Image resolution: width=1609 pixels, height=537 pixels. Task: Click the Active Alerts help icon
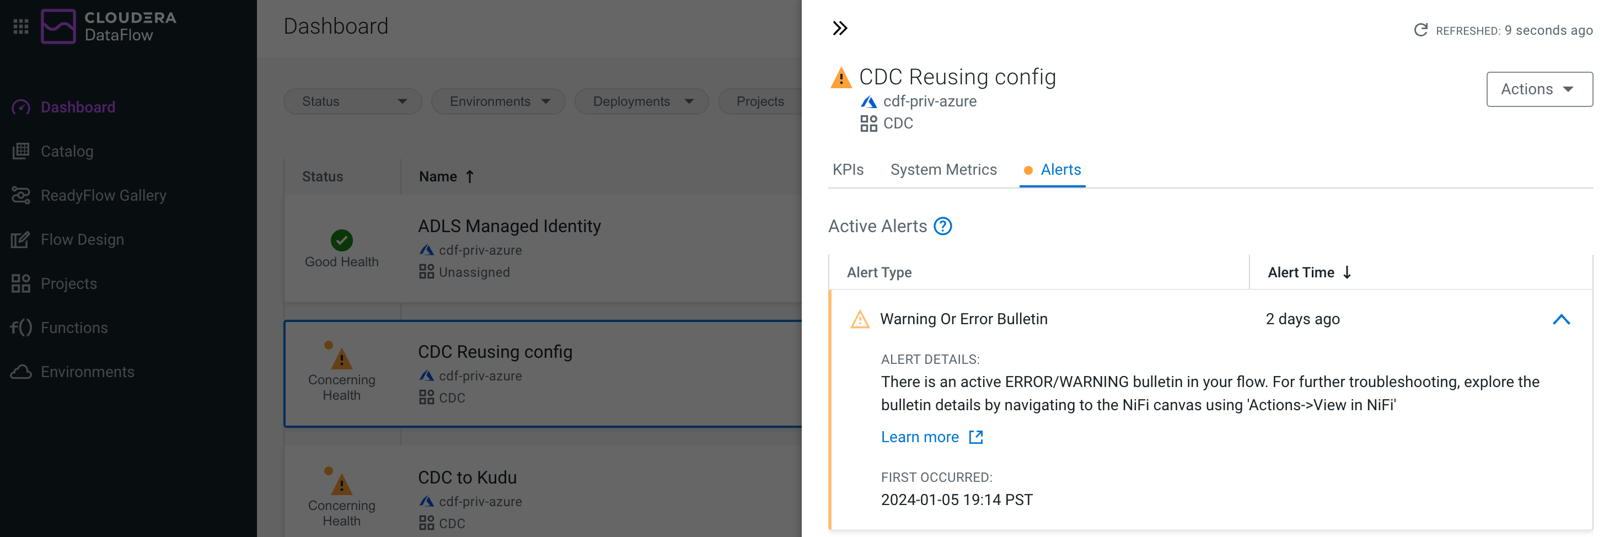coord(942,226)
